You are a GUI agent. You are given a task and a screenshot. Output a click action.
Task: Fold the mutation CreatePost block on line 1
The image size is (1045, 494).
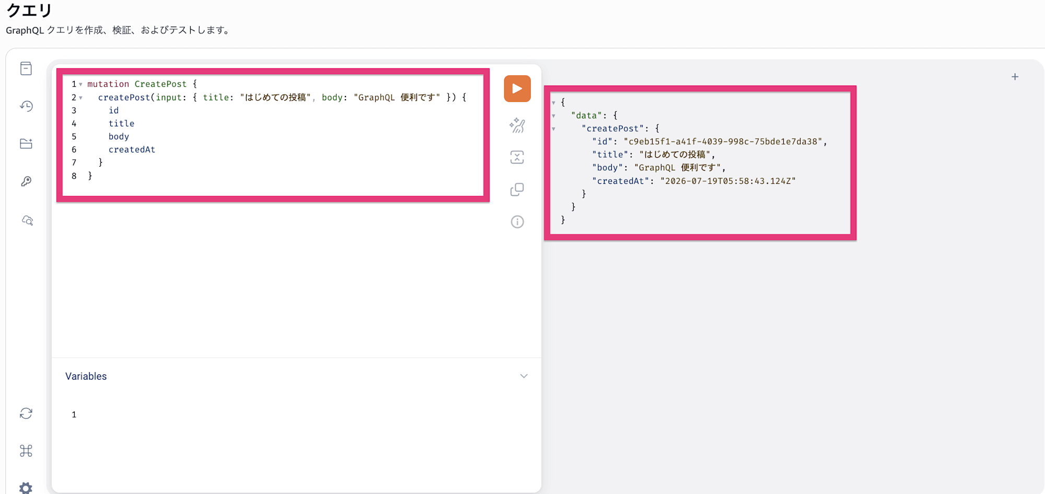[80, 84]
